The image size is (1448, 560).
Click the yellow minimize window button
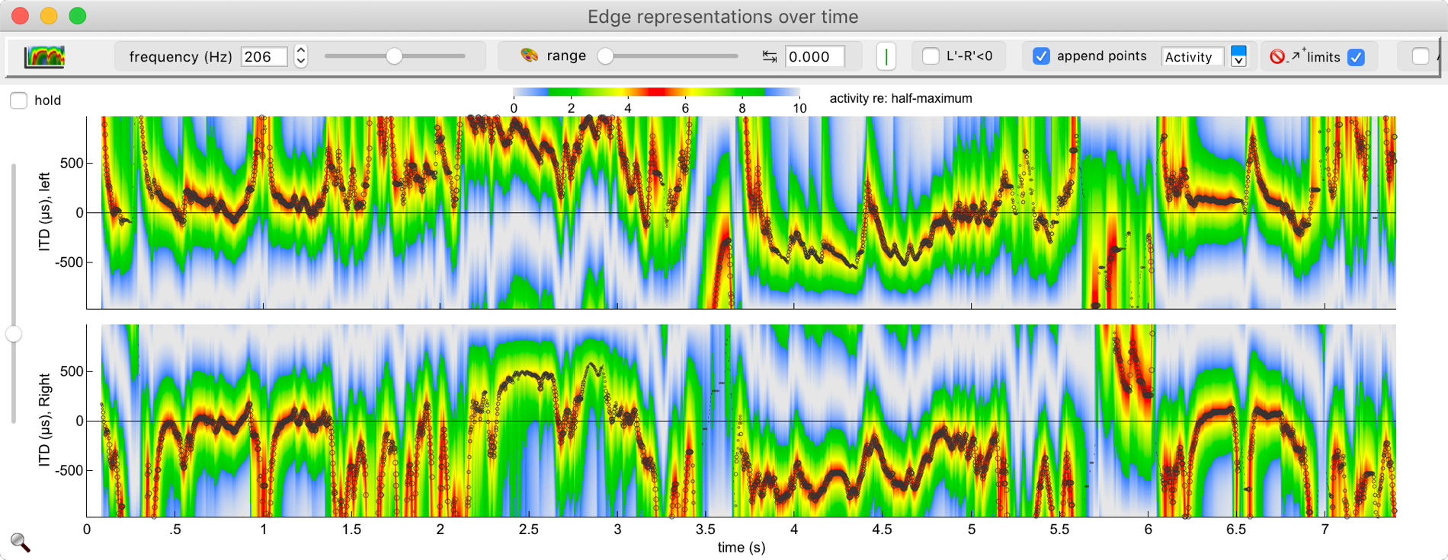[49, 15]
